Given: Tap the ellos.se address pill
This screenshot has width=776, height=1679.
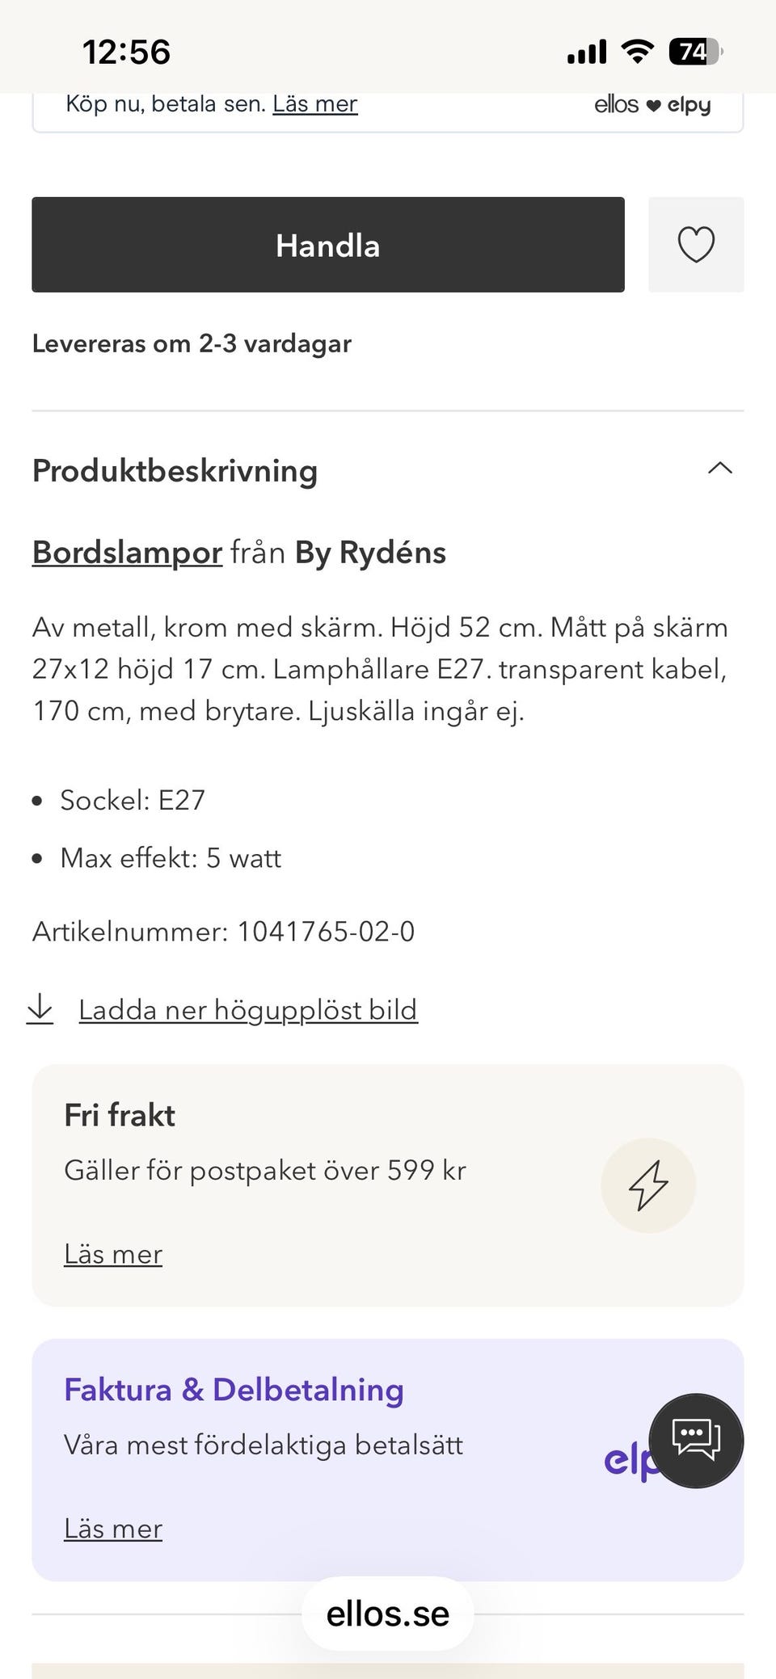Looking at the screenshot, I should (x=388, y=1614).
